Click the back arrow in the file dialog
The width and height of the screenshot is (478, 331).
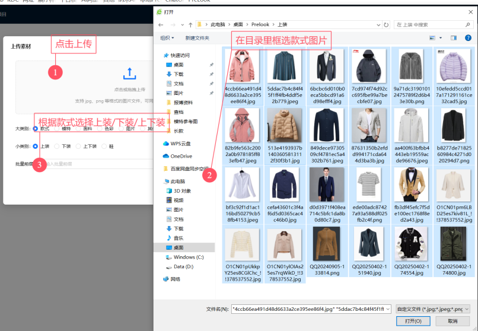160,24
